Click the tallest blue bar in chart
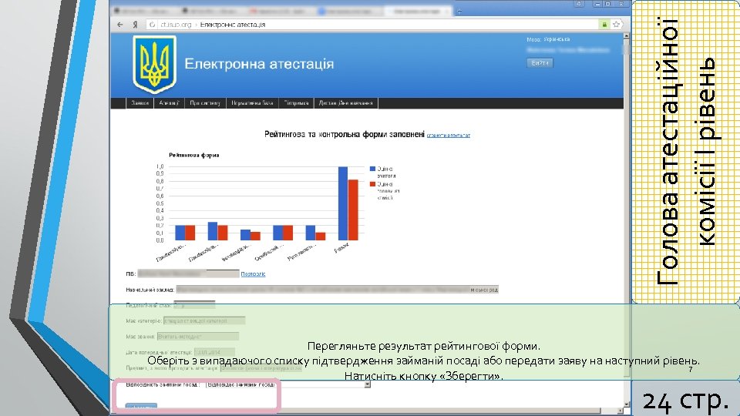This screenshot has width=740, height=416. [343, 203]
